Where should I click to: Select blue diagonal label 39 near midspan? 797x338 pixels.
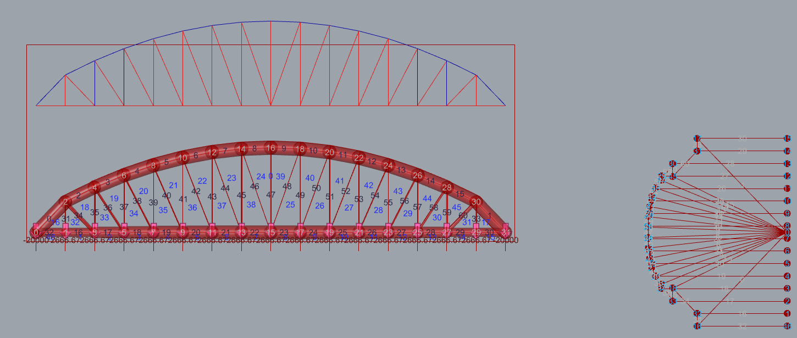coord(280,175)
